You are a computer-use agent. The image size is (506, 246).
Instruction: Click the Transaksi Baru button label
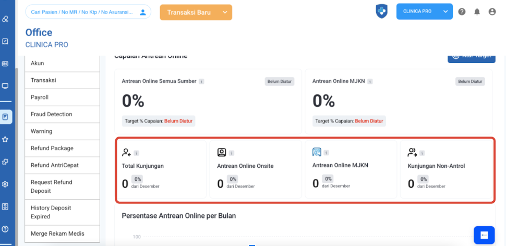tap(189, 13)
